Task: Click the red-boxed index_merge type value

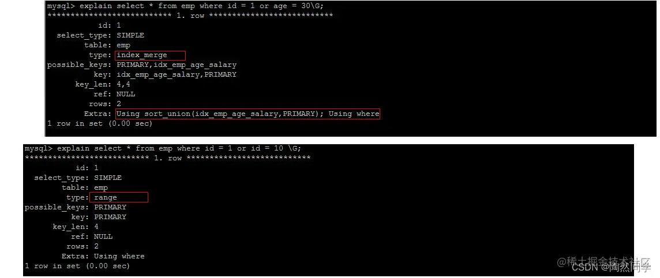Action: (x=150, y=55)
